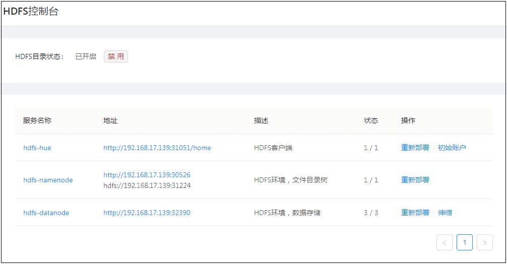Click the next page arrow icon

484,243
